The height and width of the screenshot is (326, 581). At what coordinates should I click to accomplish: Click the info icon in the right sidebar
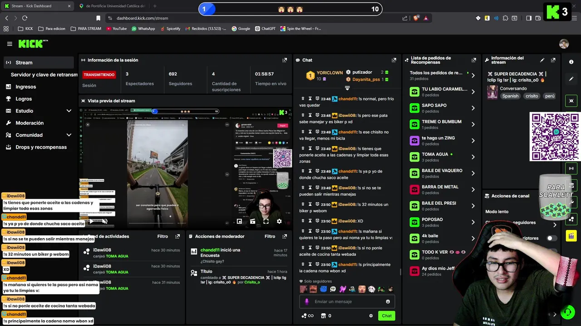571,62
